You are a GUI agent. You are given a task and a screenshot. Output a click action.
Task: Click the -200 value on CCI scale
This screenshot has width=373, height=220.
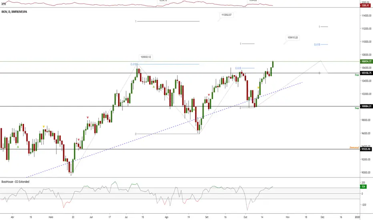[363, 205]
